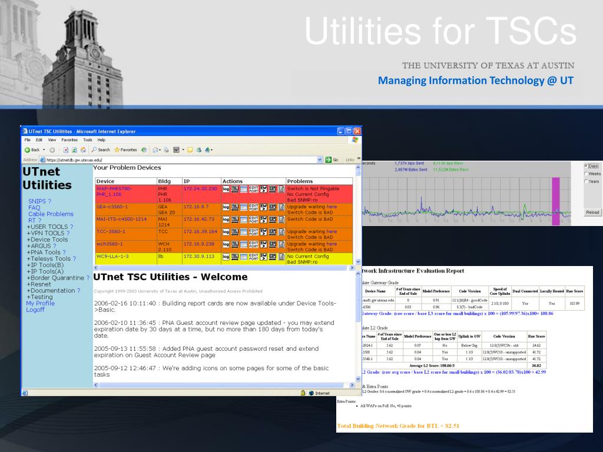Open the My Profile link
Screen dimensions: 603x452
pyautogui.click(x=41, y=303)
